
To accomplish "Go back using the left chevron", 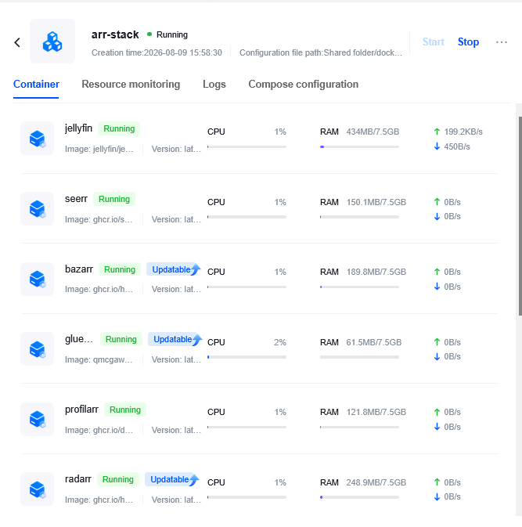I will [x=17, y=42].
